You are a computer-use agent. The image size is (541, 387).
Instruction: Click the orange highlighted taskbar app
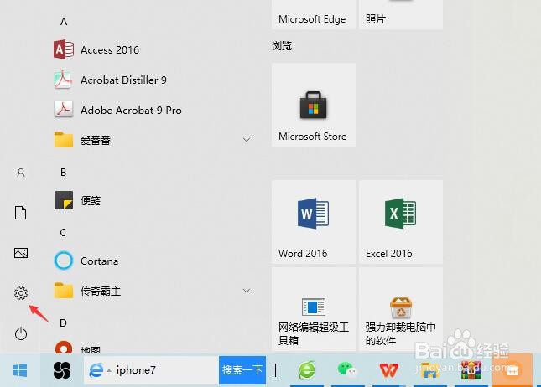(512, 370)
